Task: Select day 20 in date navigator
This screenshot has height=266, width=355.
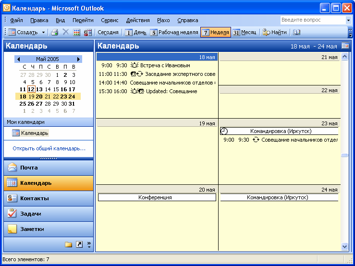Action: [39, 97]
